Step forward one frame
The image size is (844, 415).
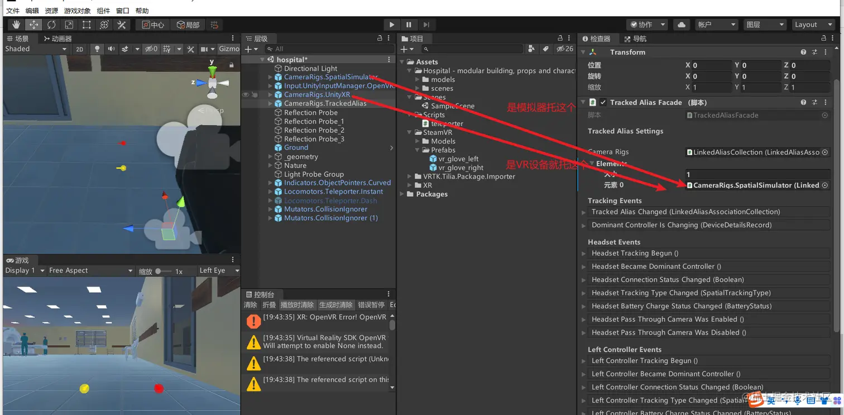coord(426,25)
